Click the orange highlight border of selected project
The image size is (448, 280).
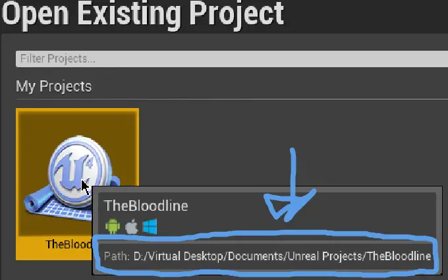[17, 184]
